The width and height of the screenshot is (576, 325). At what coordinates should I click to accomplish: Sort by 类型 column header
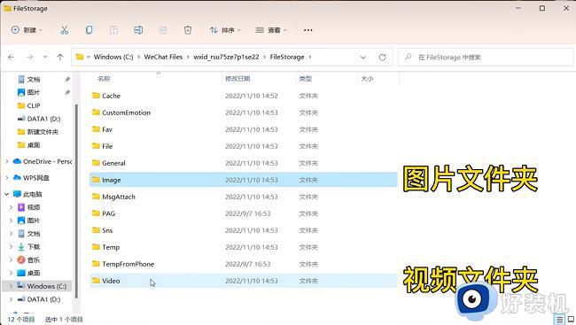[x=306, y=79]
